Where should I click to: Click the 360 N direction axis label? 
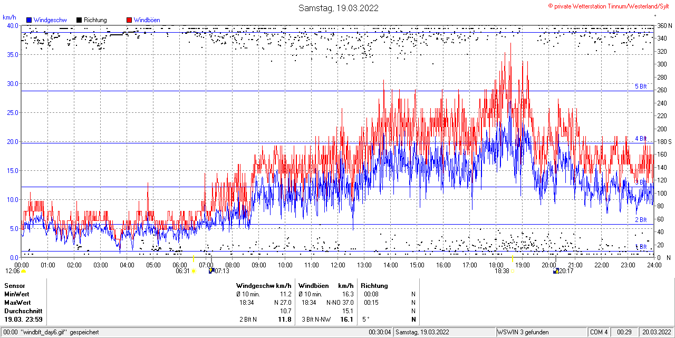tap(663, 25)
